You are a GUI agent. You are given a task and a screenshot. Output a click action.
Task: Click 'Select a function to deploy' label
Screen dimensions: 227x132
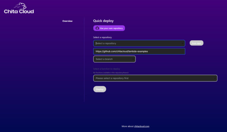click(x=106, y=69)
